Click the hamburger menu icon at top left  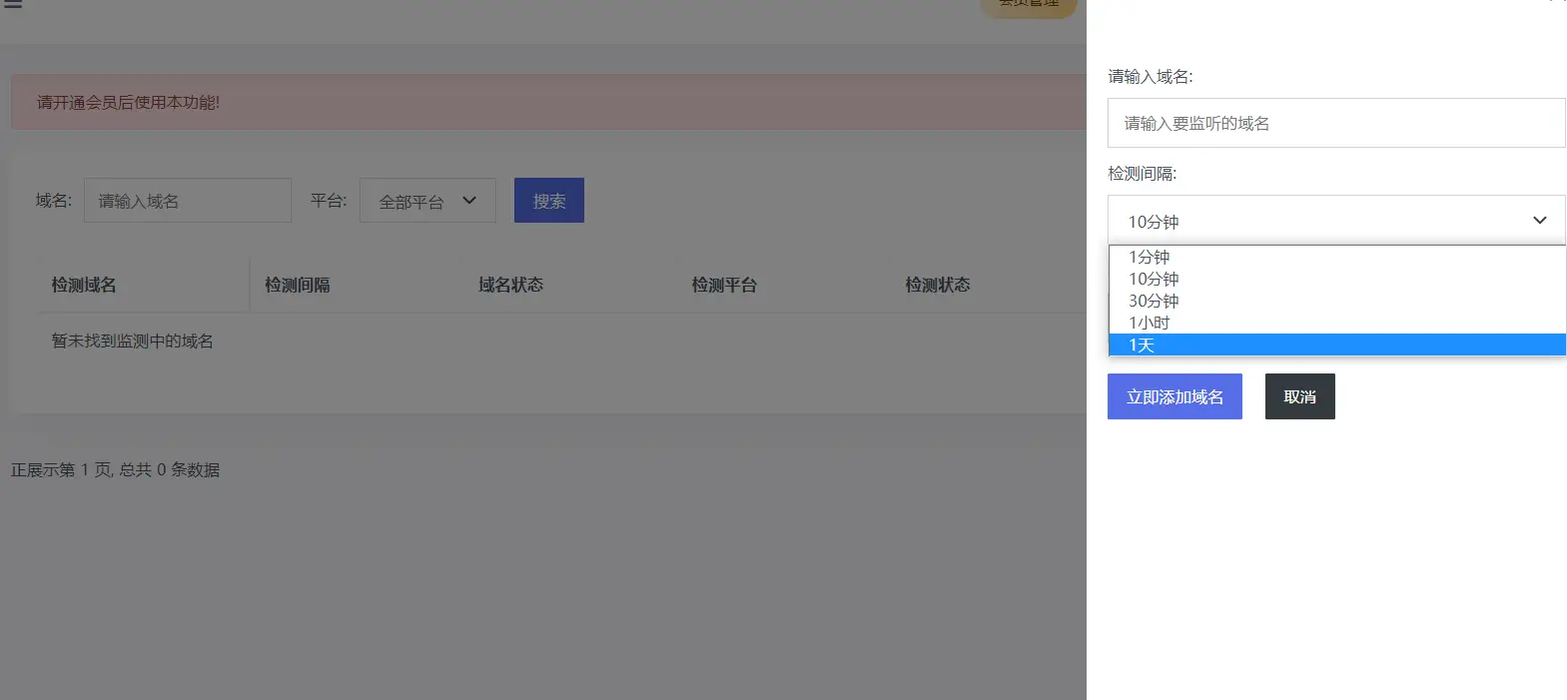coord(12,4)
